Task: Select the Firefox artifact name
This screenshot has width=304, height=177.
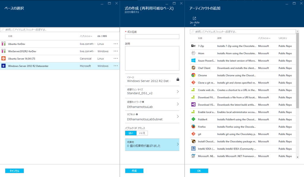Action: [202, 127]
